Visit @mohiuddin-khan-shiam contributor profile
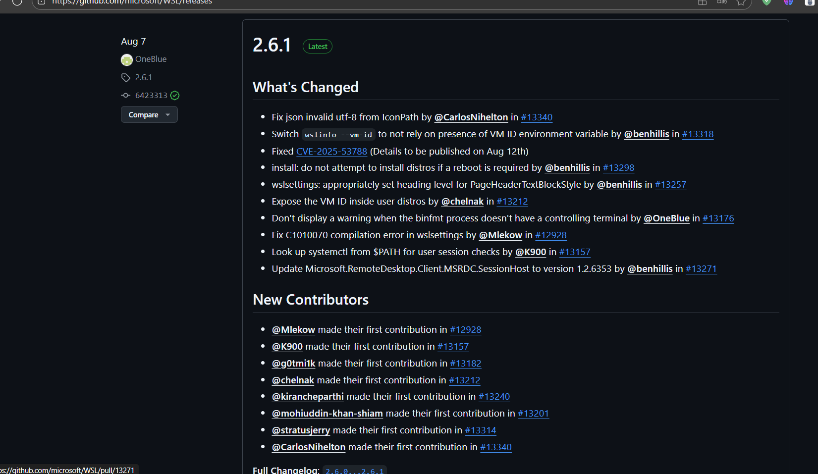The height and width of the screenshot is (474, 818). pos(327,414)
